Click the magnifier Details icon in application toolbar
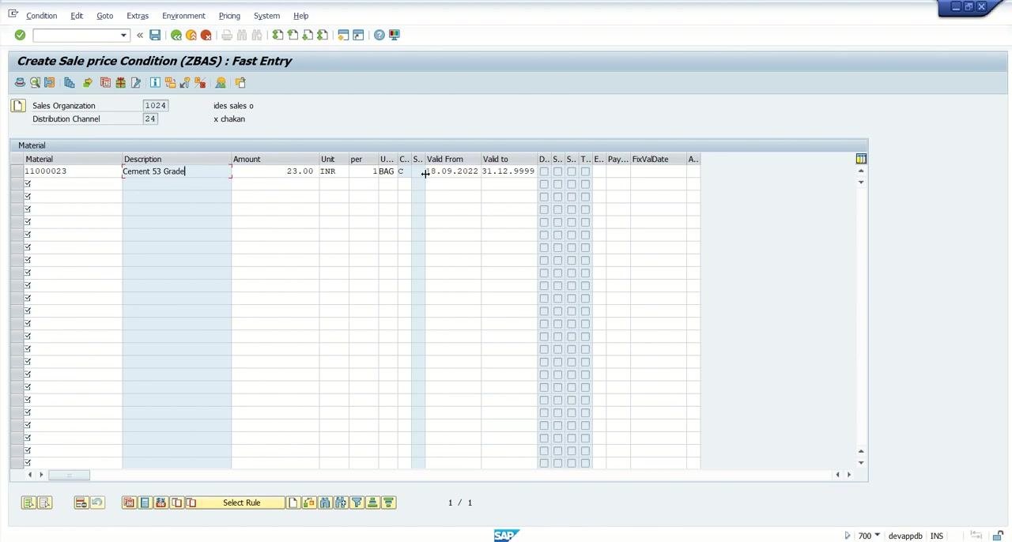Viewport: 1012px width, 542px height. (35, 82)
